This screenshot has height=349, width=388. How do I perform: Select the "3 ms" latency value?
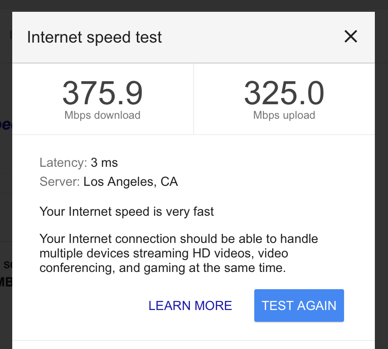(x=104, y=162)
